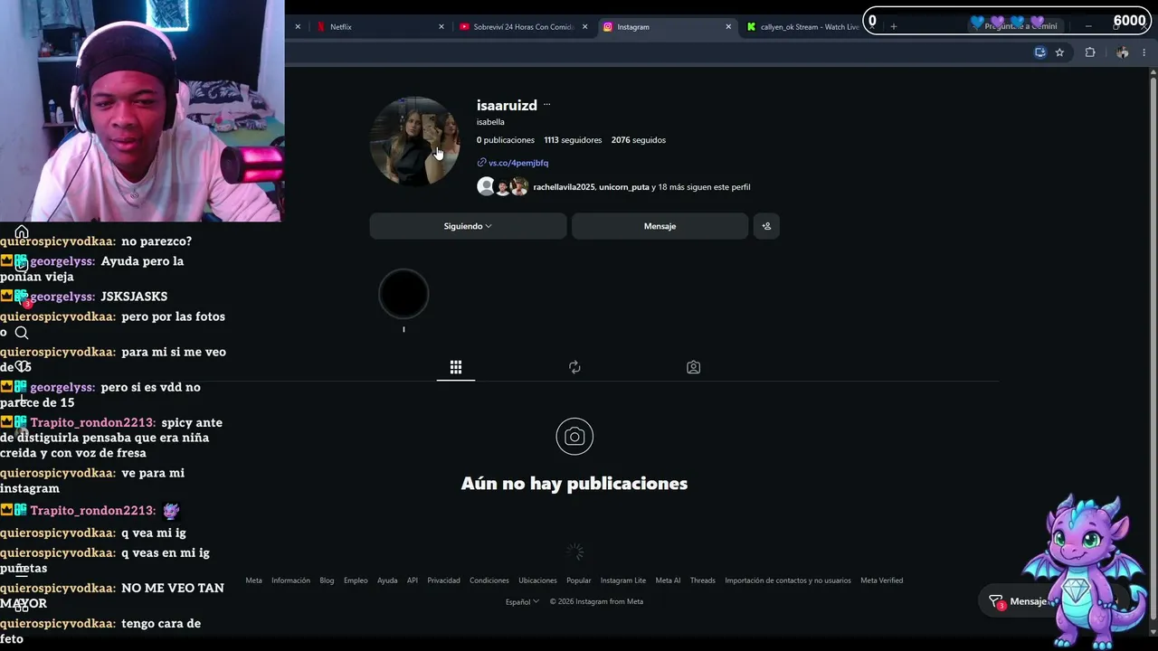Click the 'isabella' display name
The height and width of the screenshot is (651, 1158).
pos(490,122)
